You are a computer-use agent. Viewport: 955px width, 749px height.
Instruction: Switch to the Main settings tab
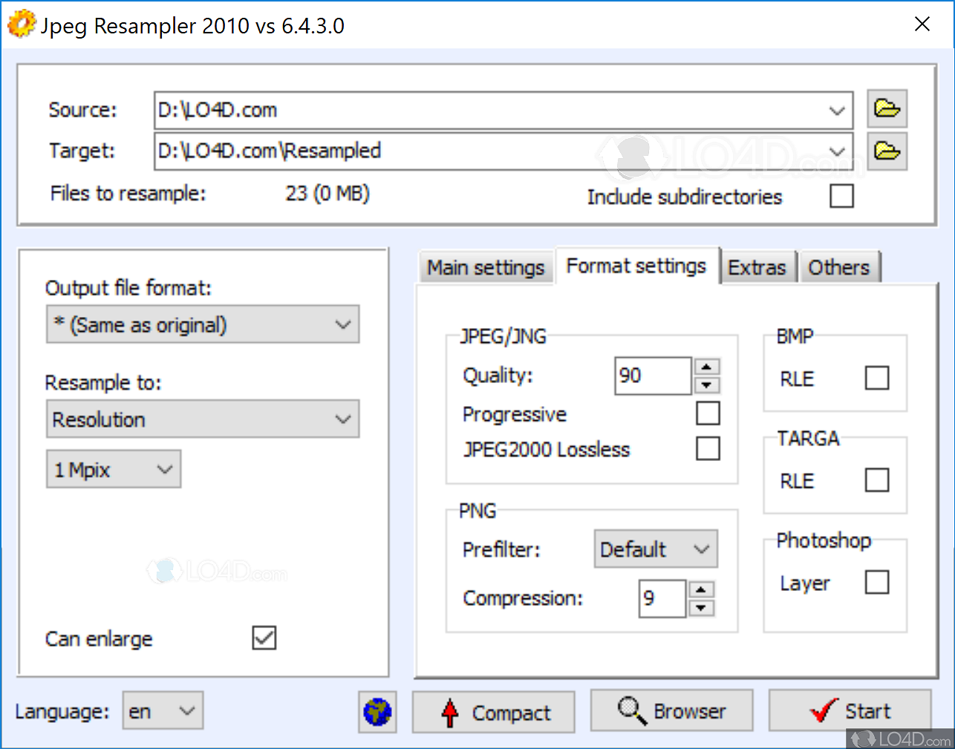click(x=486, y=266)
